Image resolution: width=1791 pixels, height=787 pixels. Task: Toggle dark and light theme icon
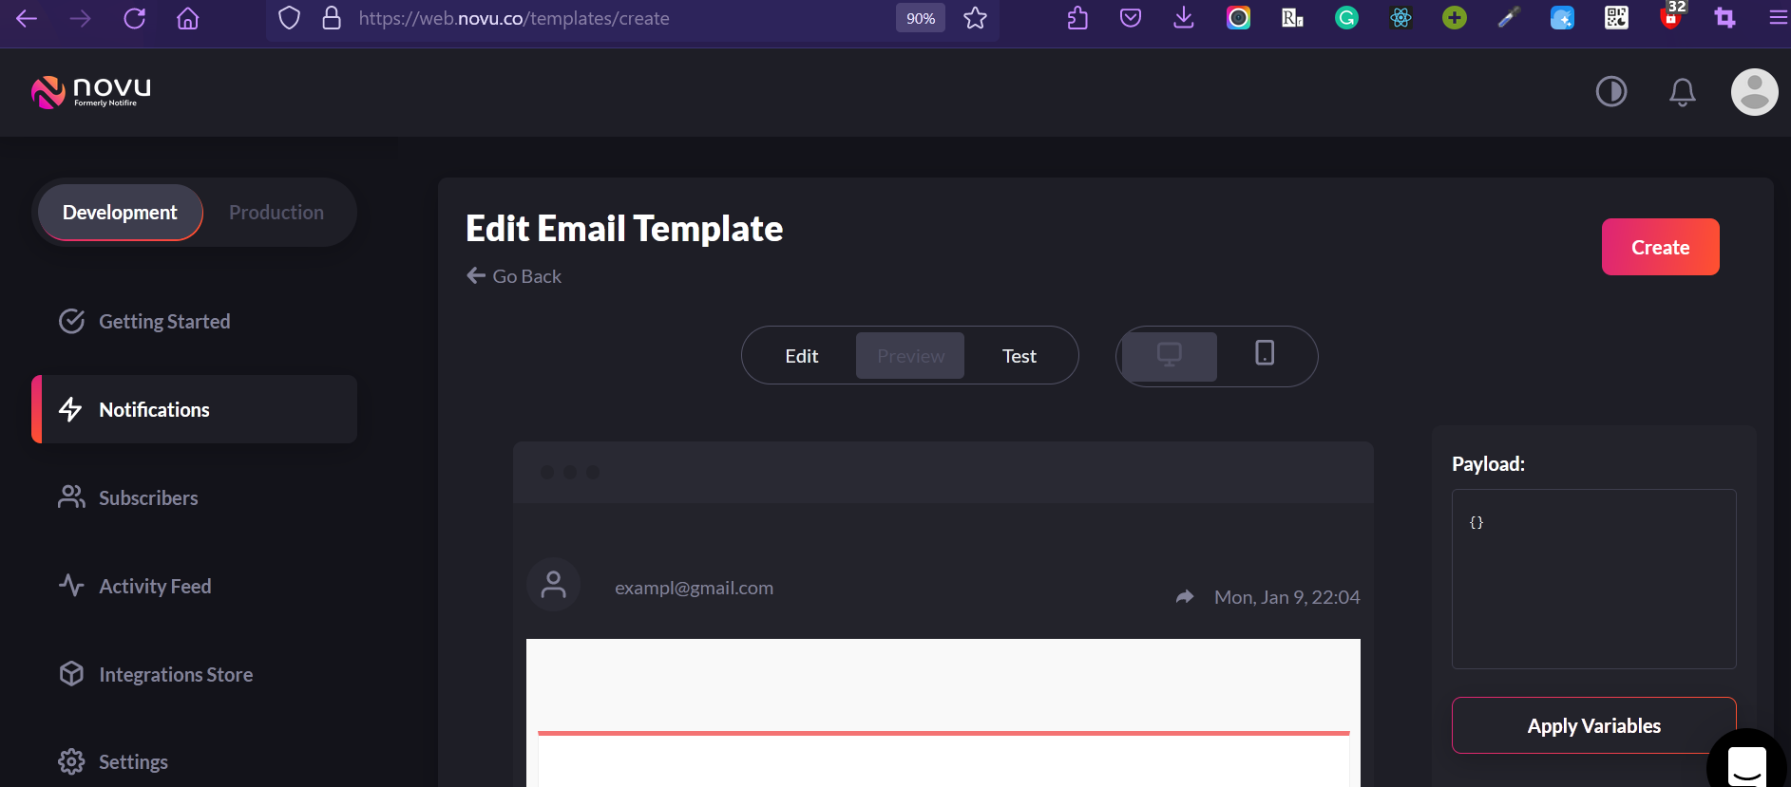point(1611,92)
